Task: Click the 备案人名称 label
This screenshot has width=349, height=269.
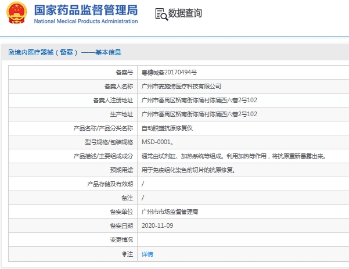Action: click(118, 86)
